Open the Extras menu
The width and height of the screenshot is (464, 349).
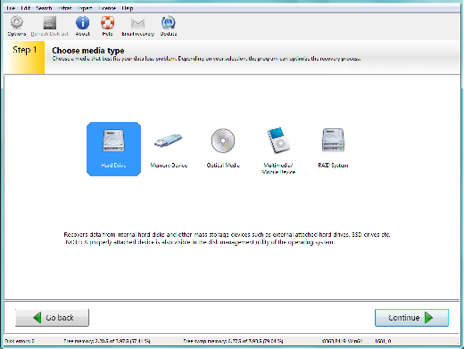tap(65, 8)
